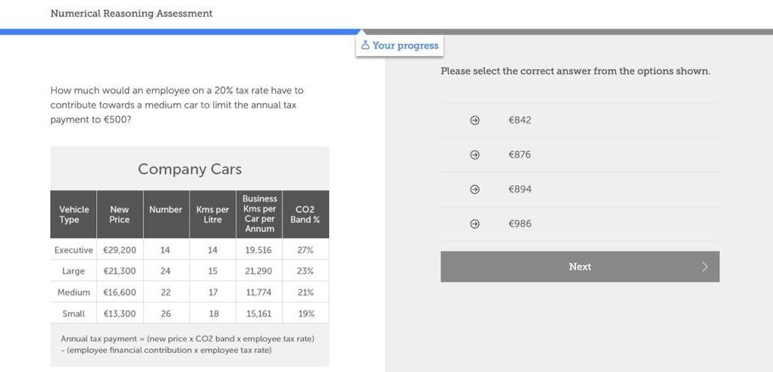
Task: Click the Company Cars table heading
Action: 189,169
